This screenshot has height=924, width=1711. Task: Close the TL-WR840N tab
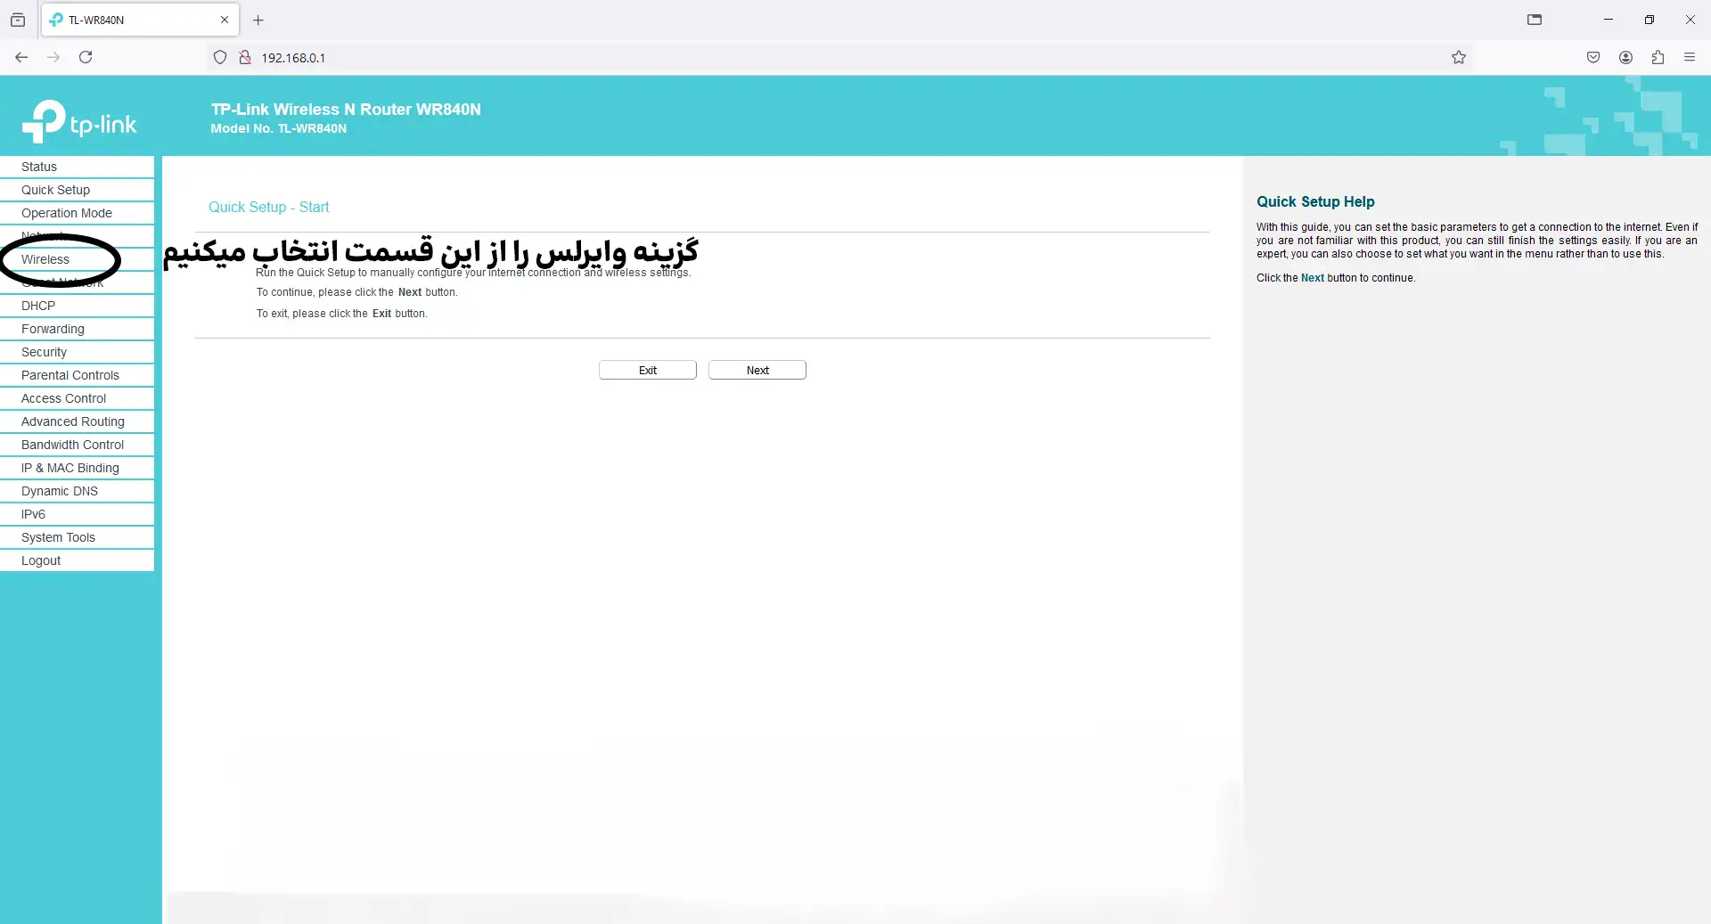tap(225, 20)
